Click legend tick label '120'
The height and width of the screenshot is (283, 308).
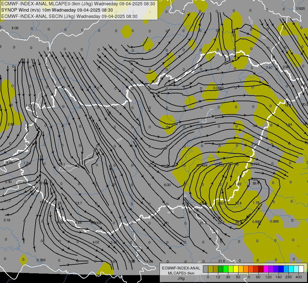[268, 277]
